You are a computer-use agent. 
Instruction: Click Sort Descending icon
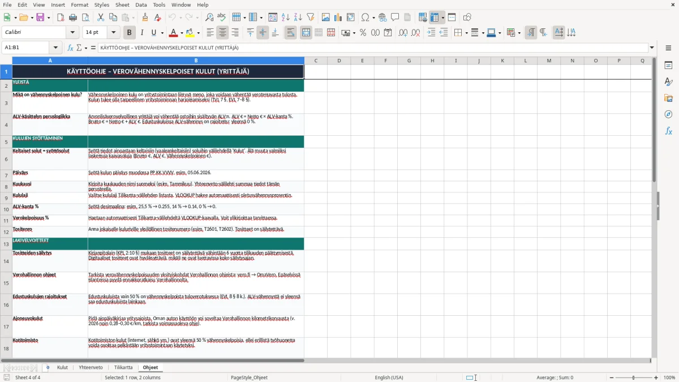298,18
